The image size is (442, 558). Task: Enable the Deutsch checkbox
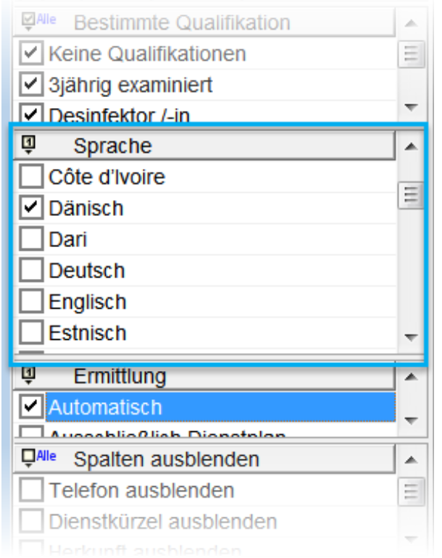click(31, 271)
